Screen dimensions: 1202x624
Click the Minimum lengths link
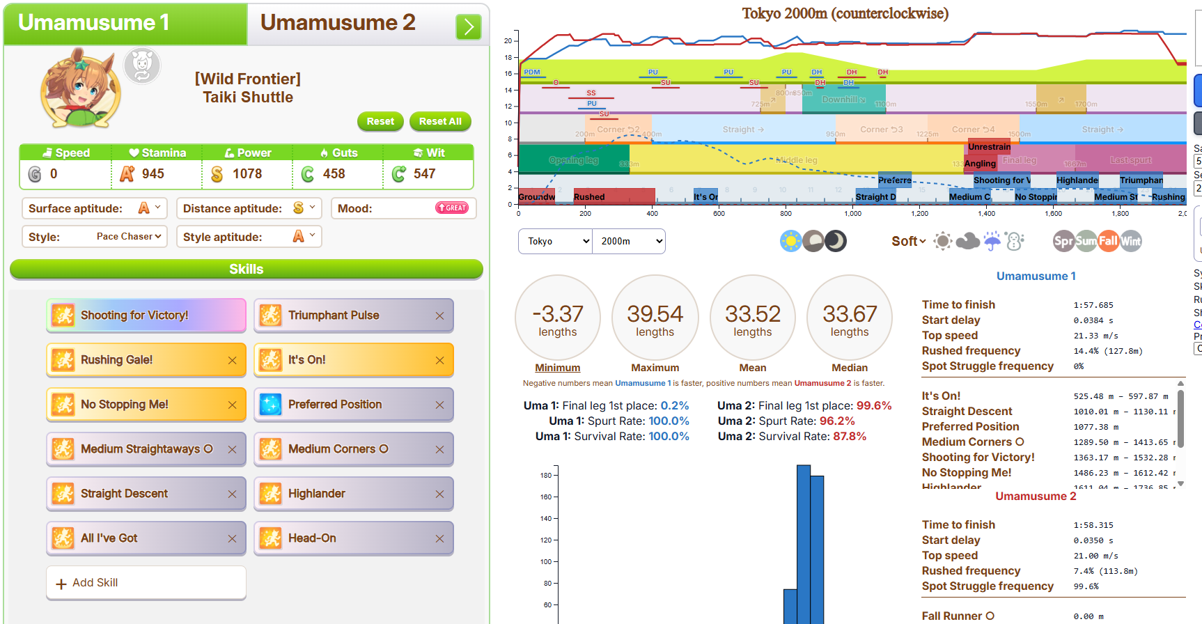(x=558, y=368)
